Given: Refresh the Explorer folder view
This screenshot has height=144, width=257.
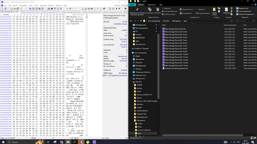Looking at the screenshot, I should tap(232, 21).
